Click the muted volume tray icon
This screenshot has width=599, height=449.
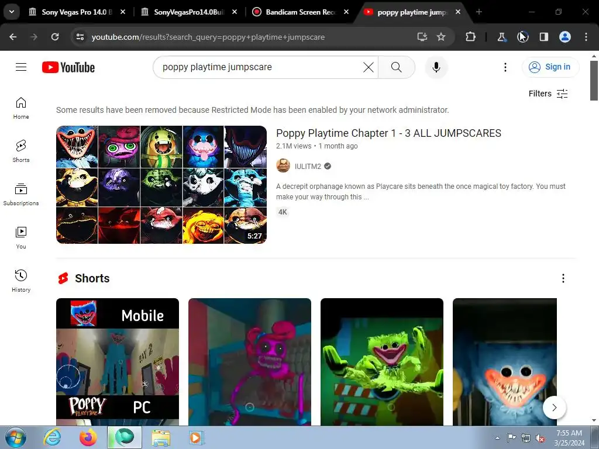tap(540, 438)
